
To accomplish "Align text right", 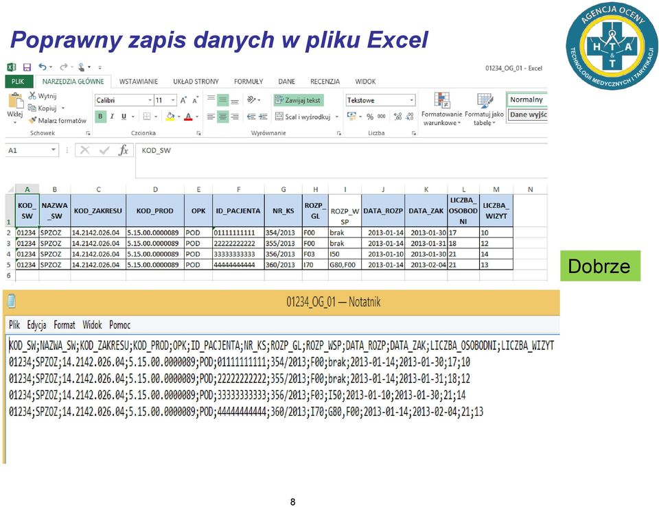I will point(235,117).
